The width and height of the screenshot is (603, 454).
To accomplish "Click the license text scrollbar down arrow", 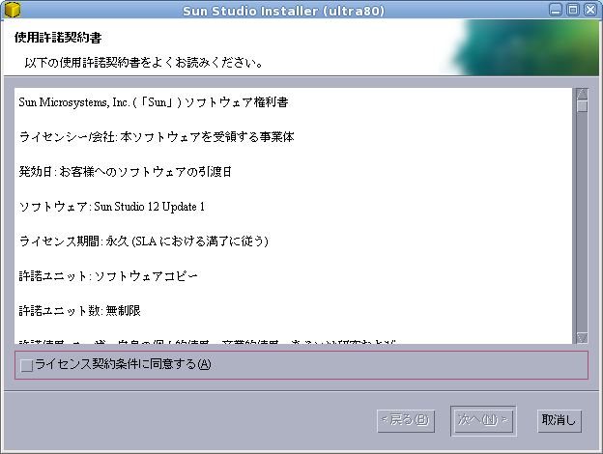I will pyautogui.click(x=583, y=337).
